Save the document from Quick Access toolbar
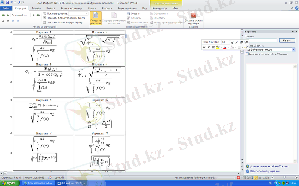 [7, 3]
